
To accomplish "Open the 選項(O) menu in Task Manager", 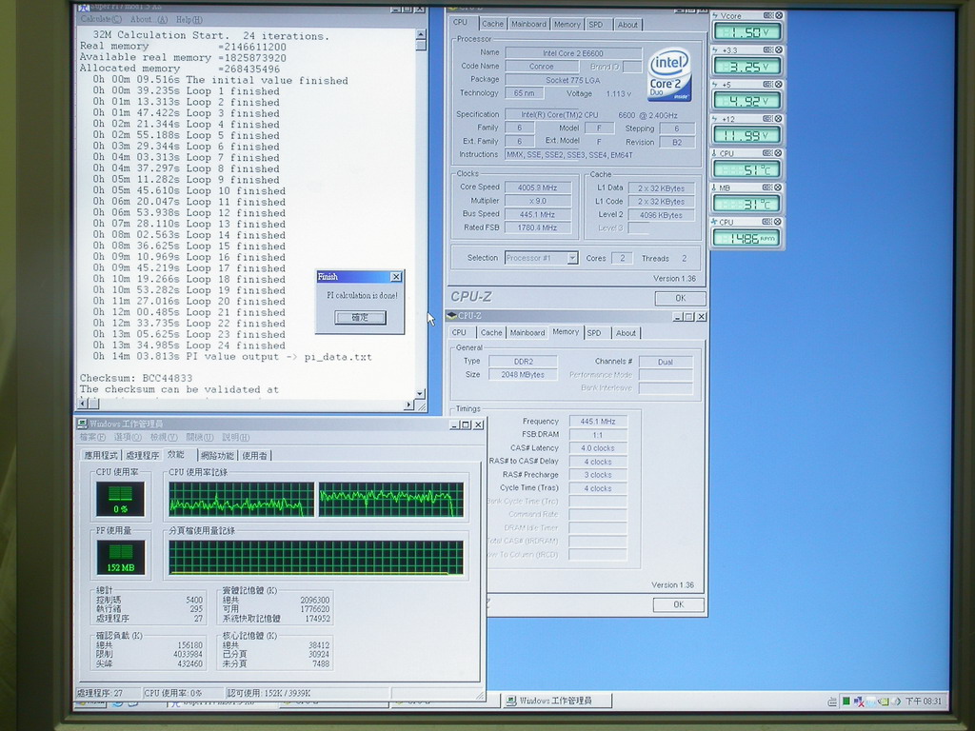I will [x=128, y=438].
